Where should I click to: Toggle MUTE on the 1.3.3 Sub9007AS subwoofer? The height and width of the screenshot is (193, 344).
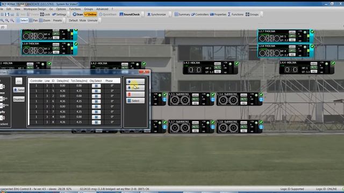click(195, 99)
